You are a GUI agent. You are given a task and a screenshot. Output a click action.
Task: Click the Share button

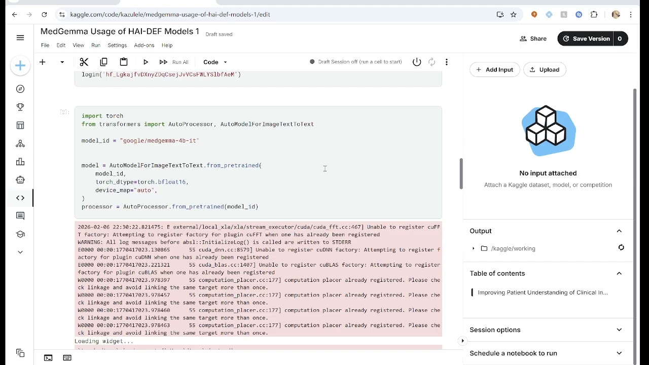[x=533, y=39]
